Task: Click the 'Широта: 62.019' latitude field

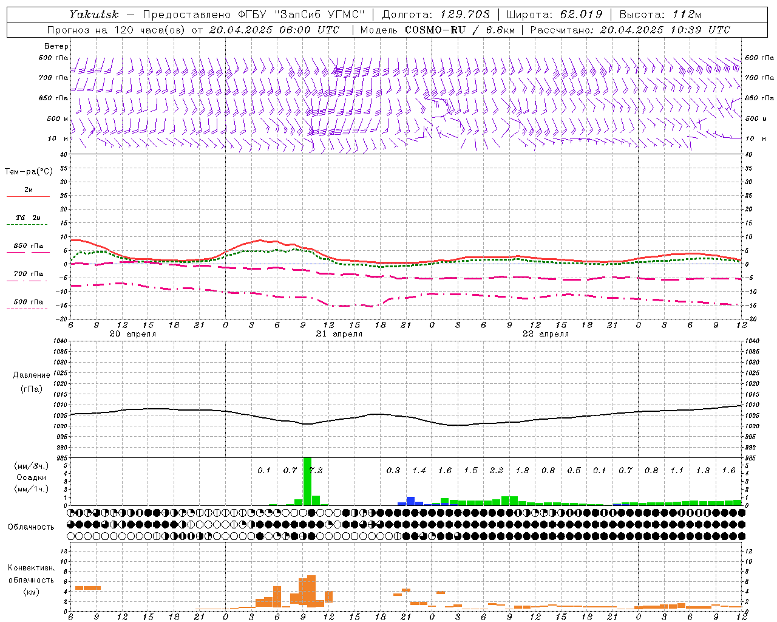Action: click(554, 15)
